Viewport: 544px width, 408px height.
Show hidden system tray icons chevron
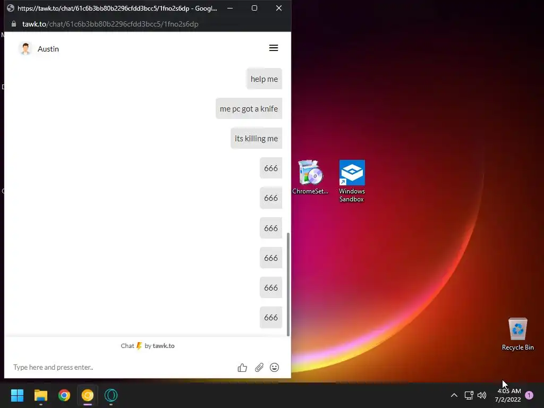click(x=454, y=395)
